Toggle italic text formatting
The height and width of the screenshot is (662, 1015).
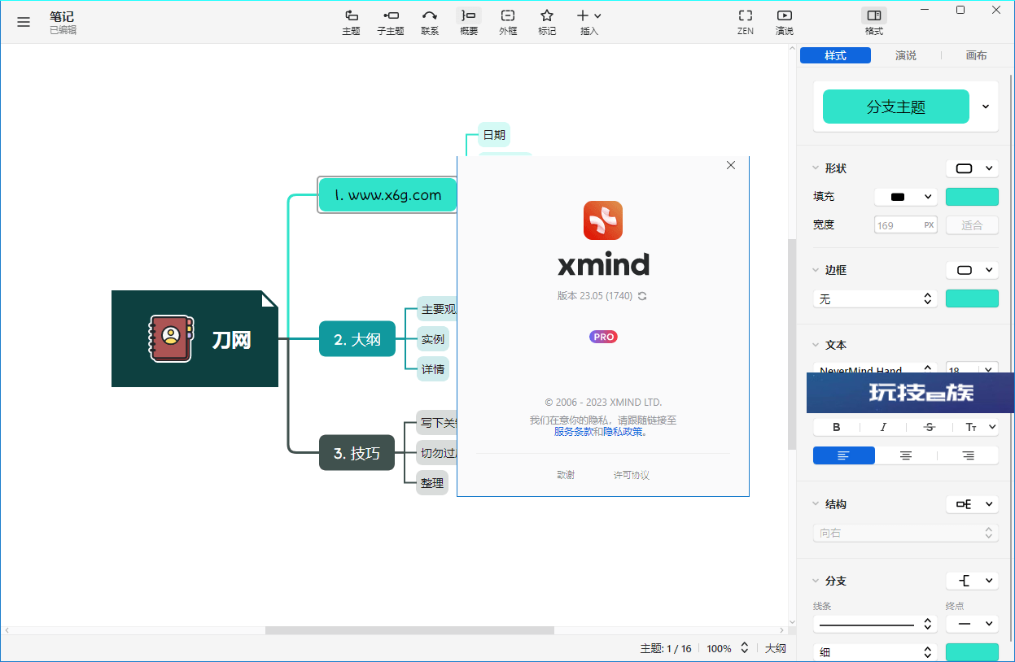click(x=883, y=427)
